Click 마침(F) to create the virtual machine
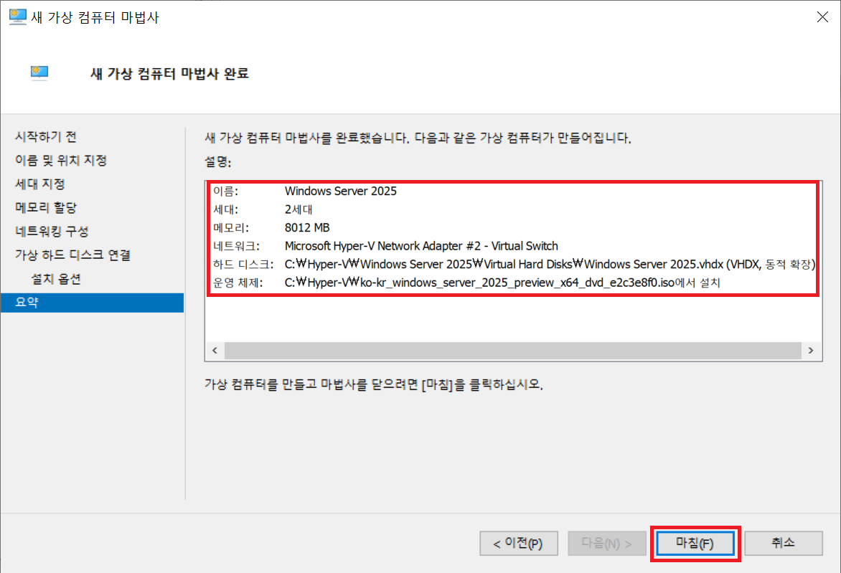This screenshot has width=841, height=573. 694,543
